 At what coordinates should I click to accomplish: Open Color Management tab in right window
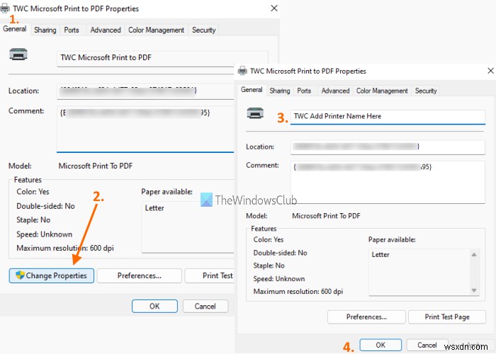tap(382, 91)
